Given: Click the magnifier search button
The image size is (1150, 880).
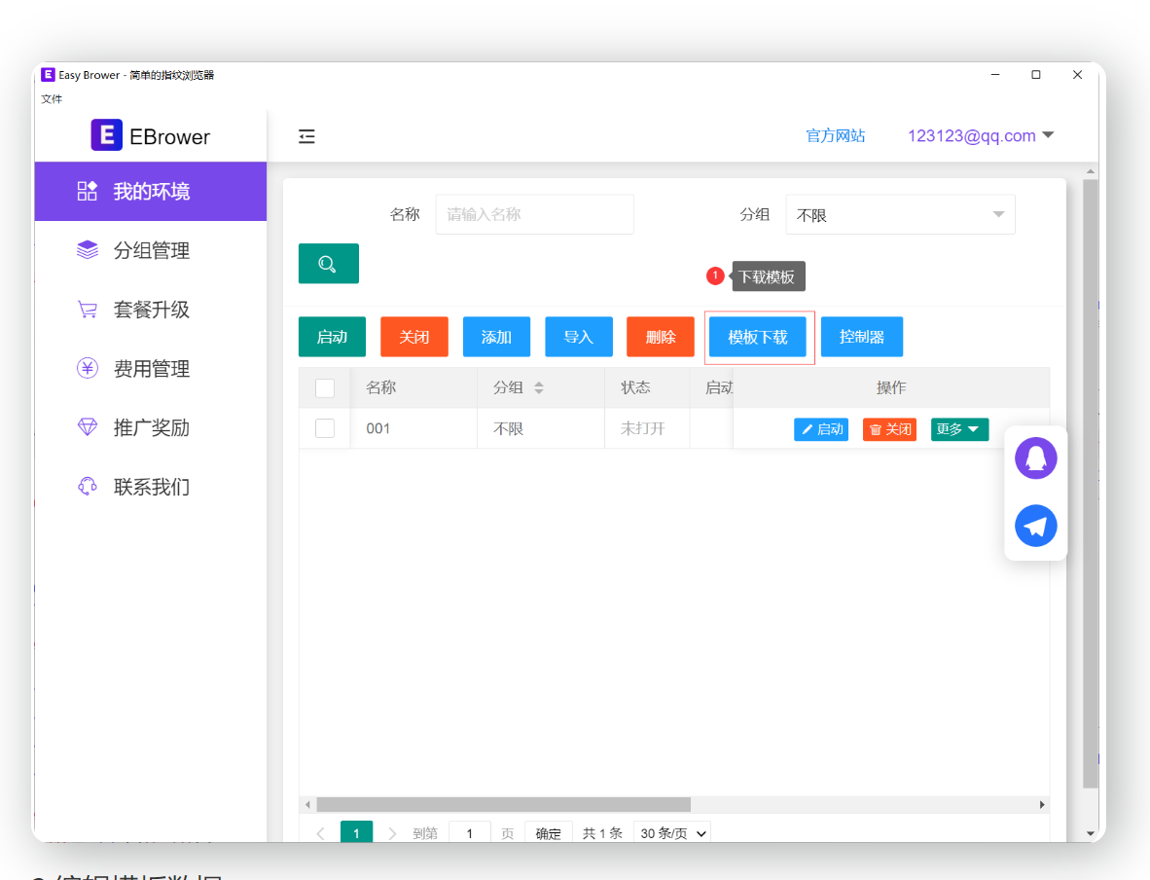Looking at the screenshot, I should [328, 264].
